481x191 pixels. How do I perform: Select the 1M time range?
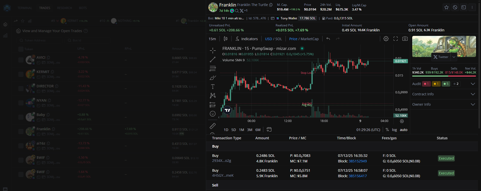(241, 130)
